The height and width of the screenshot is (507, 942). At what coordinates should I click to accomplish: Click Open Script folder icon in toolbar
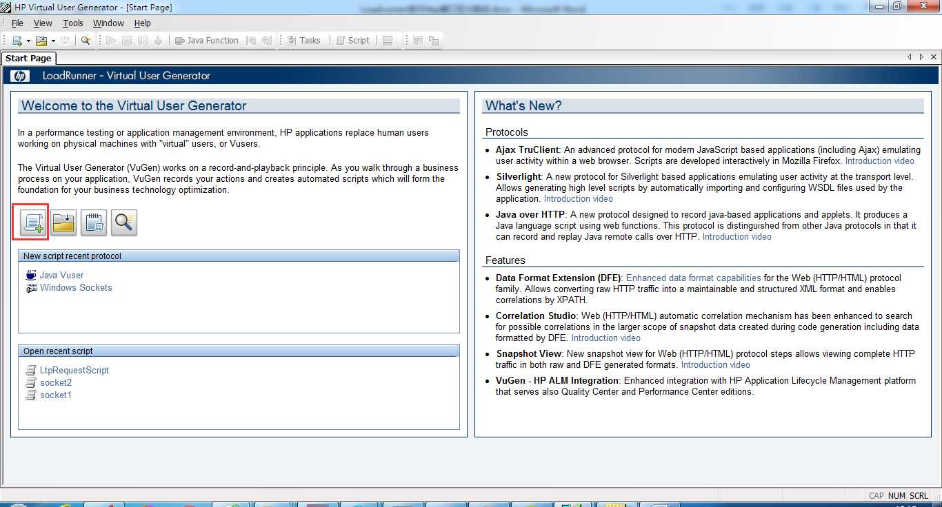[41, 41]
